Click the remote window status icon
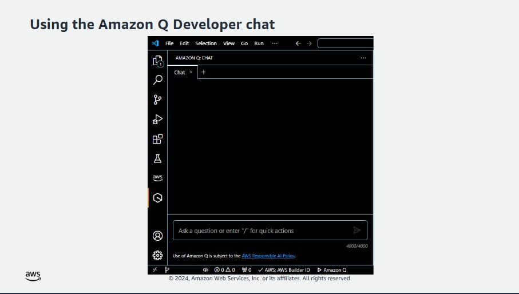 tap(155, 270)
